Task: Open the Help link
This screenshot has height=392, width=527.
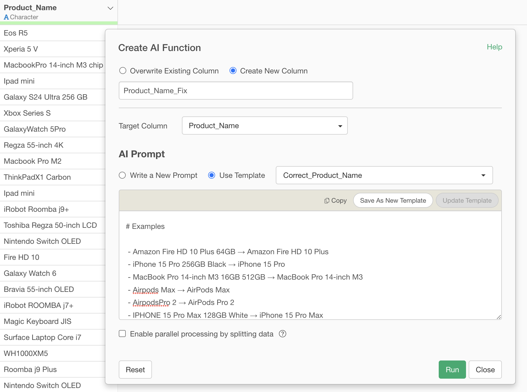Action: point(494,47)
